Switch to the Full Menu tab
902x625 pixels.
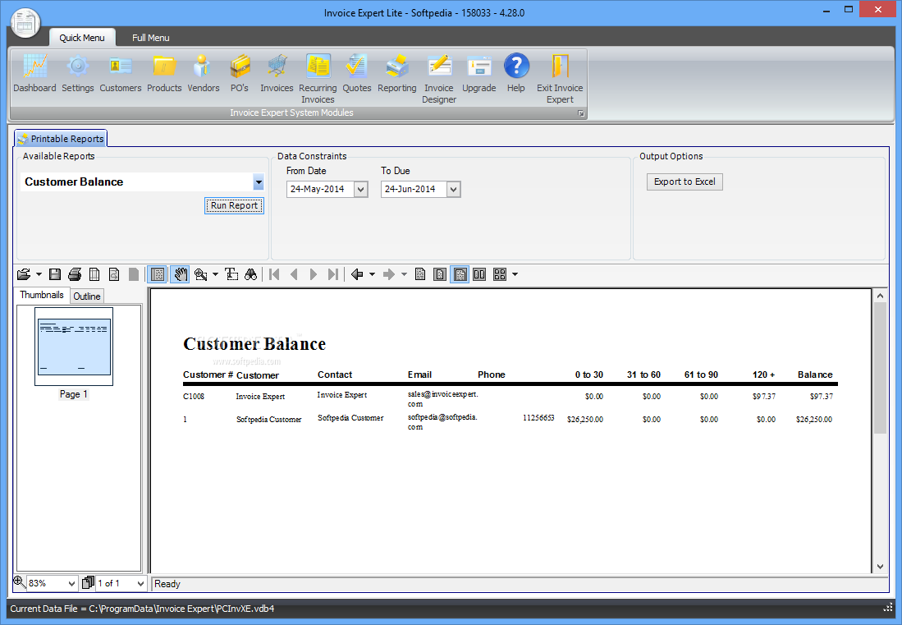151,38
